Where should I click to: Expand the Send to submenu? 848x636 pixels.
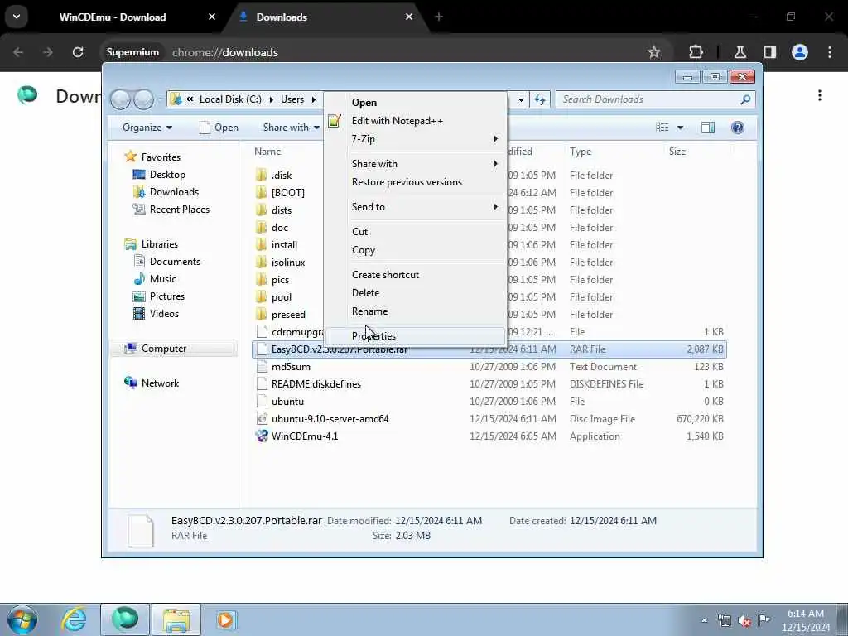pos(416,206)
